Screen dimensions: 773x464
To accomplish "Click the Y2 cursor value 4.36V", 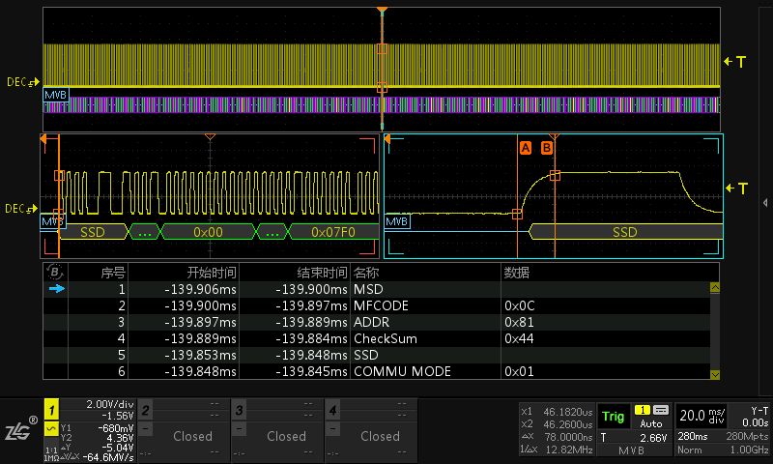I will 120,438.
